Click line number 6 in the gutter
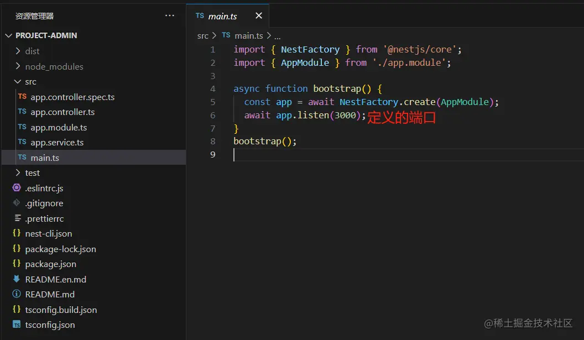The width and height of the screenshot is (584, 340). [x=213, y=116]
